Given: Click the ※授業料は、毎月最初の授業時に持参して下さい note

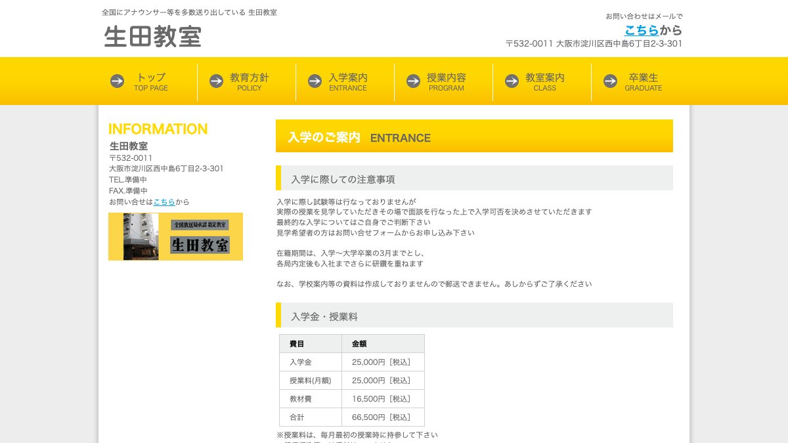Looking at the screenshot, I should pyautogui.click(x=357, y=435).
